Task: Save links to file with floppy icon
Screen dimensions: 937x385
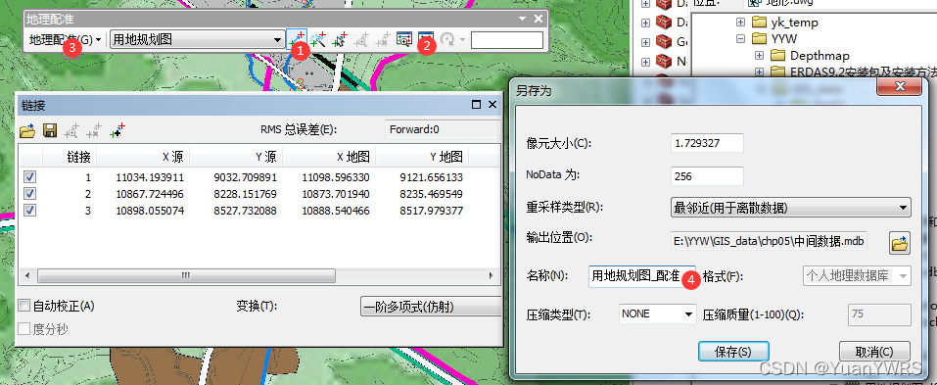Action: (50, 130)
